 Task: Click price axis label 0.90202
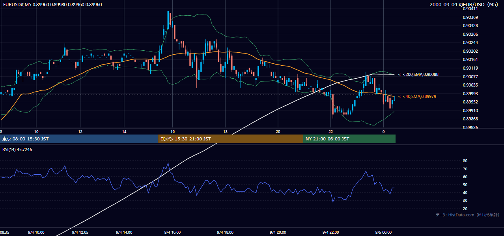[x=470, y=51]
